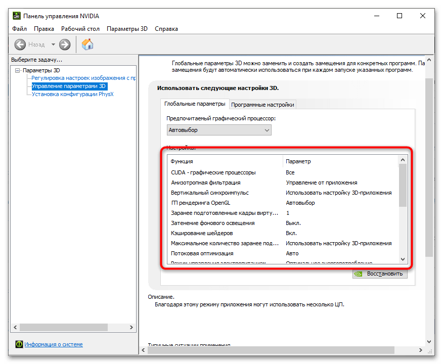Open the Параметры 3D menu
The height and width of the screenshot is (364, 443).
pos(127,29)
